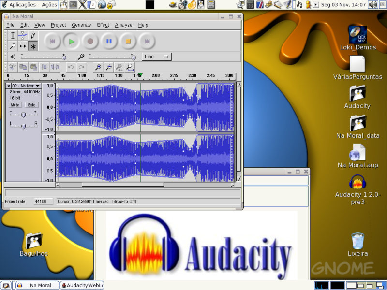
Task: Toggle Mute on the Na Moral track
Action: (15, 105)
